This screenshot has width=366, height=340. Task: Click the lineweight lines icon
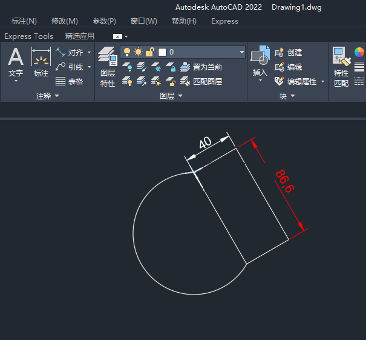[359, 67]
